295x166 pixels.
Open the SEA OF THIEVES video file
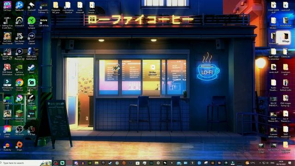[273, 101]
